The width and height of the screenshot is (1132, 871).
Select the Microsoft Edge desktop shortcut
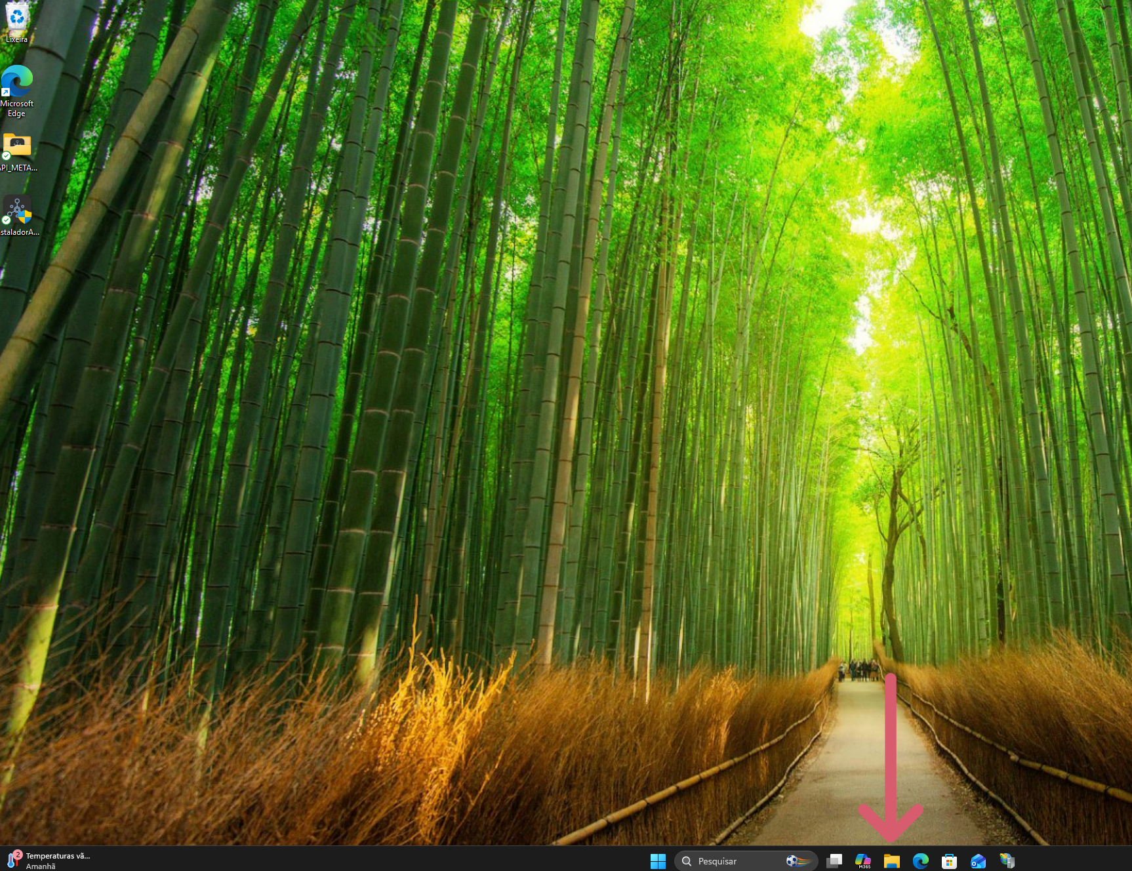coord(17,91)
